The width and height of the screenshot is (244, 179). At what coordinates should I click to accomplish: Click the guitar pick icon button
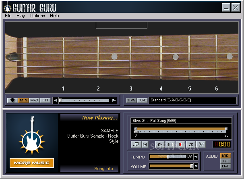[12, 100]
